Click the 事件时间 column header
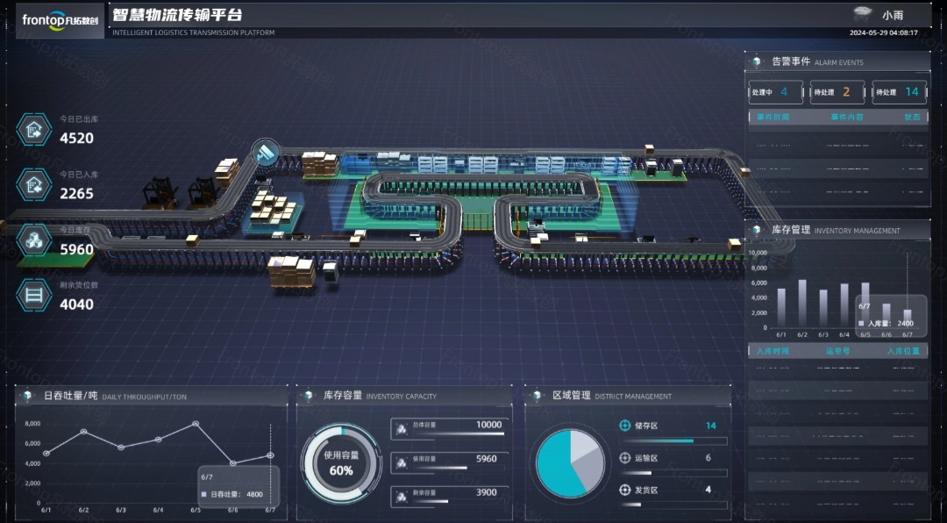 coord(773,117)
